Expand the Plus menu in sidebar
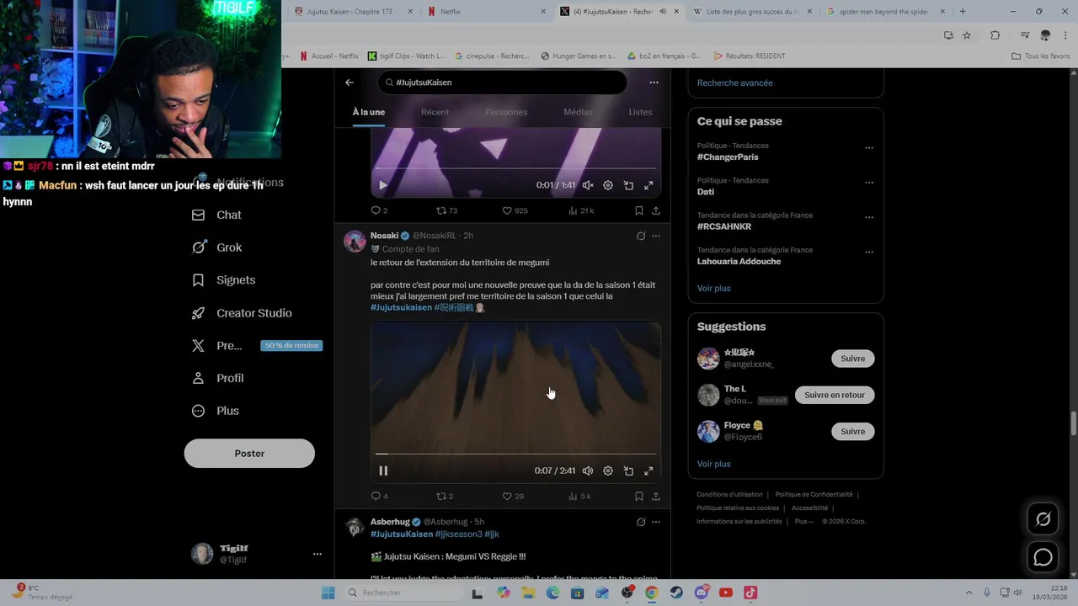The width and height of the screenshot is (1078, 606). tap(216, 411)
